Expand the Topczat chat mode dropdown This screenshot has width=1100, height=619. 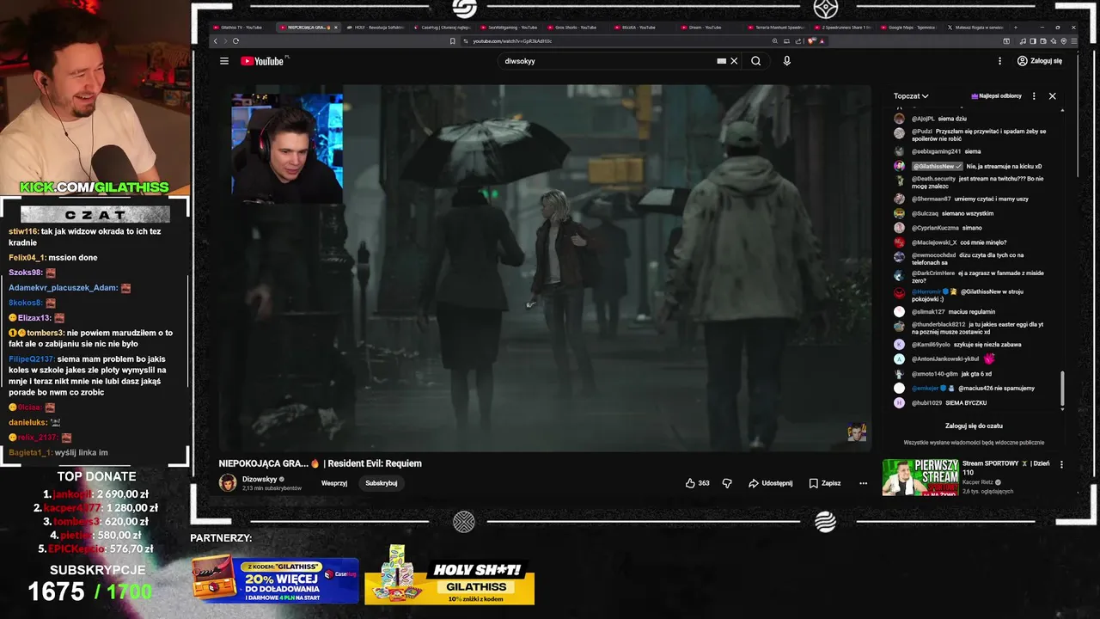point(911,96)
